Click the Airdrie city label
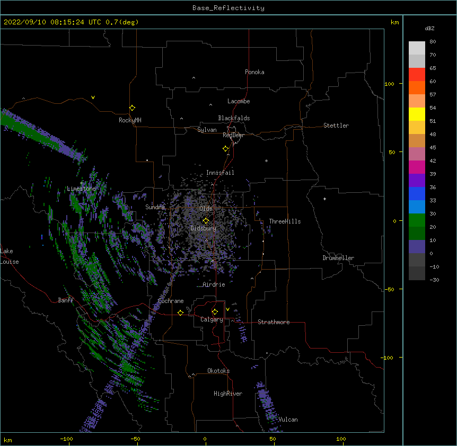 click(x=214, y=284)
